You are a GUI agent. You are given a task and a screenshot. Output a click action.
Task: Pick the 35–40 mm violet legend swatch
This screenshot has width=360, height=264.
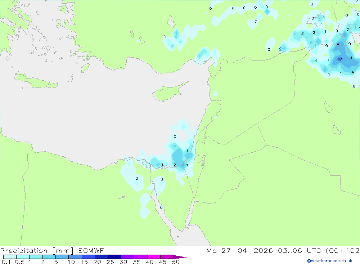(141, 257)
